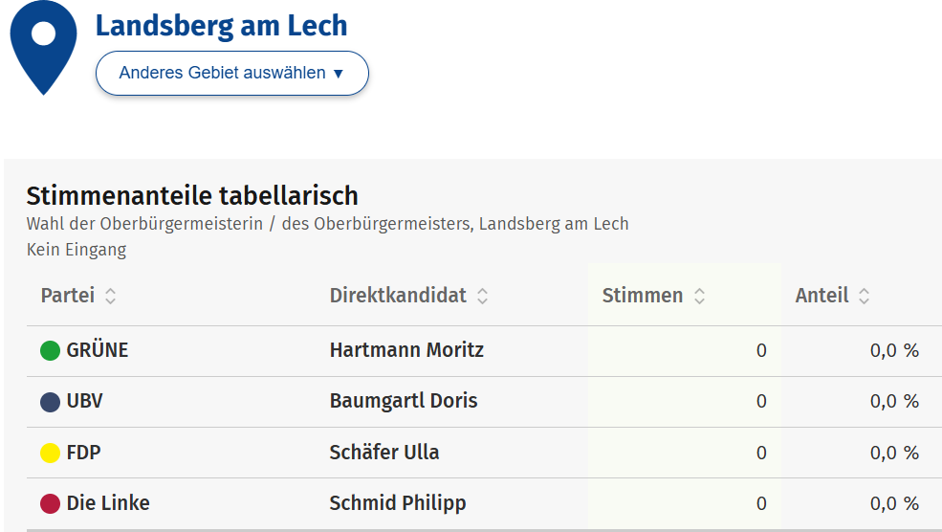Click the Stimmen count for GRÜNE
This screenshot has width=942, height=532.
(x=761, y=350)
